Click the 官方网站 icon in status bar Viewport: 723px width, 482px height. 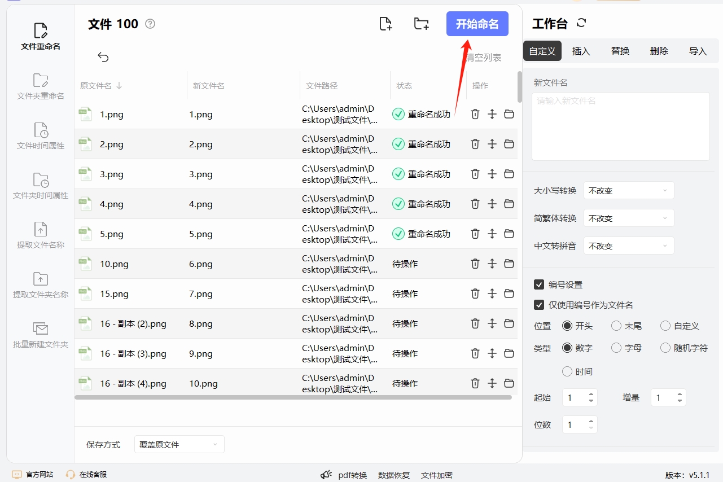[17, 475]
